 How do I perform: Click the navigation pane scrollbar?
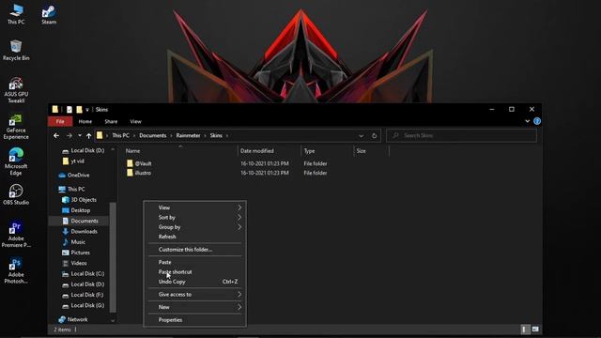tap(113, 256)
